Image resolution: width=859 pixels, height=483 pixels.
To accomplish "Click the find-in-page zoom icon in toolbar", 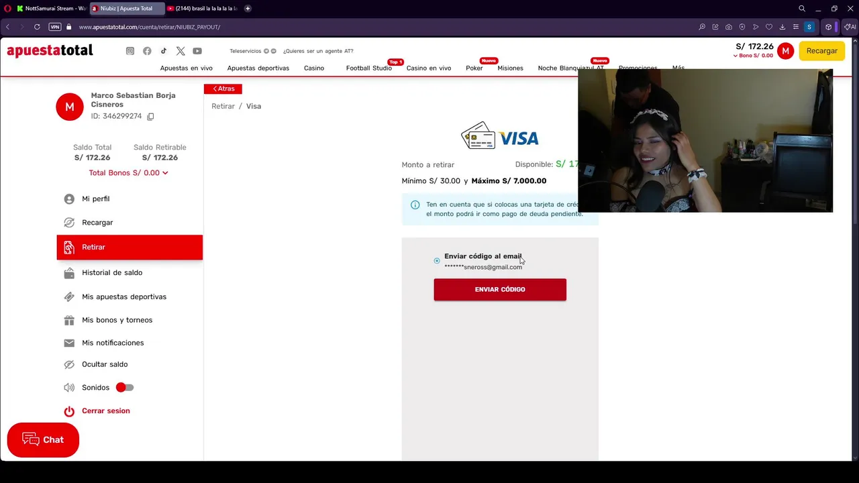I will coord(702,27).
